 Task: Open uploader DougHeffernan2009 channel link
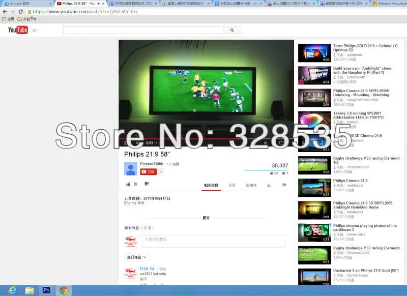tap(362, 100)
